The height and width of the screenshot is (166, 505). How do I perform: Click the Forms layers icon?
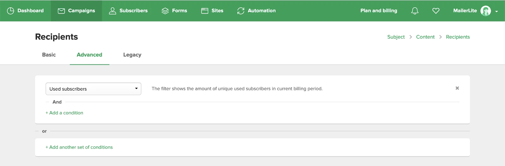[x=165, y=11]
